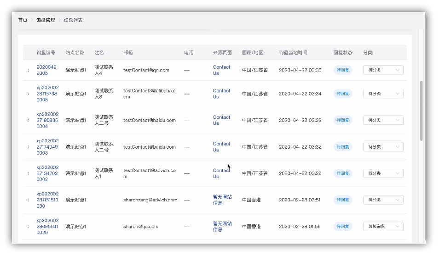Expand the row for inquiry xp202002271347020002

[28, 173]
